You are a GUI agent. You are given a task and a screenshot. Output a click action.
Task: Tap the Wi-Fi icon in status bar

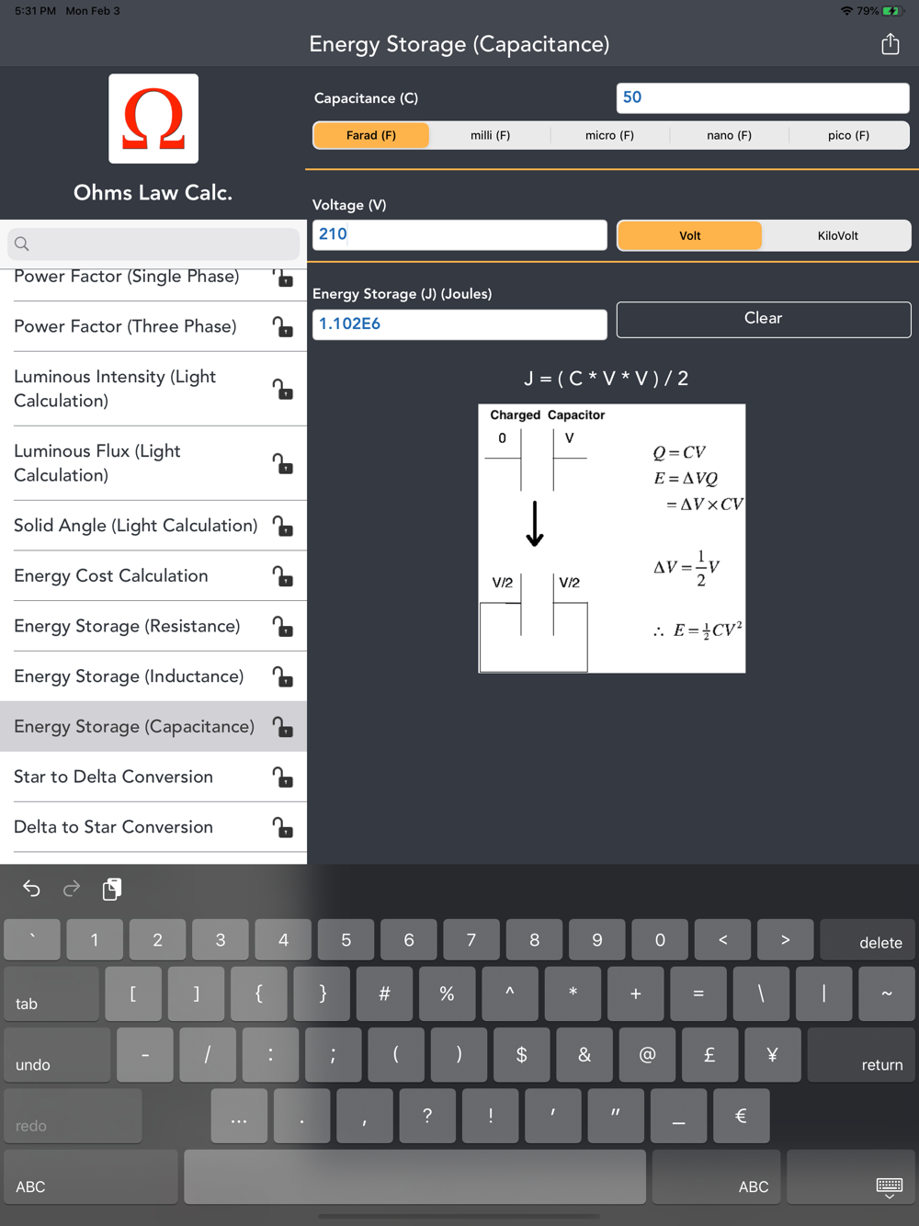(846, 11)
